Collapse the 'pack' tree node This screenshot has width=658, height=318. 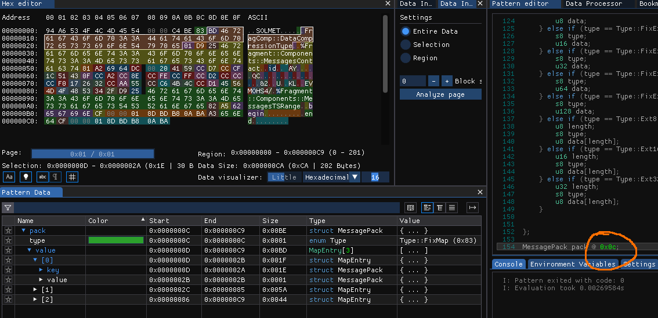(x=24, y=231)
